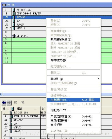Select CPU 319-3 PN/DP icon in rack
Viewport: 112px width, 139px height.
tap(14, 14)
